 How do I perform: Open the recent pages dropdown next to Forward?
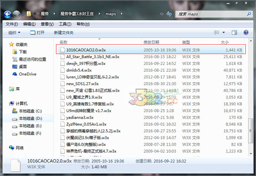pos(23,14)
